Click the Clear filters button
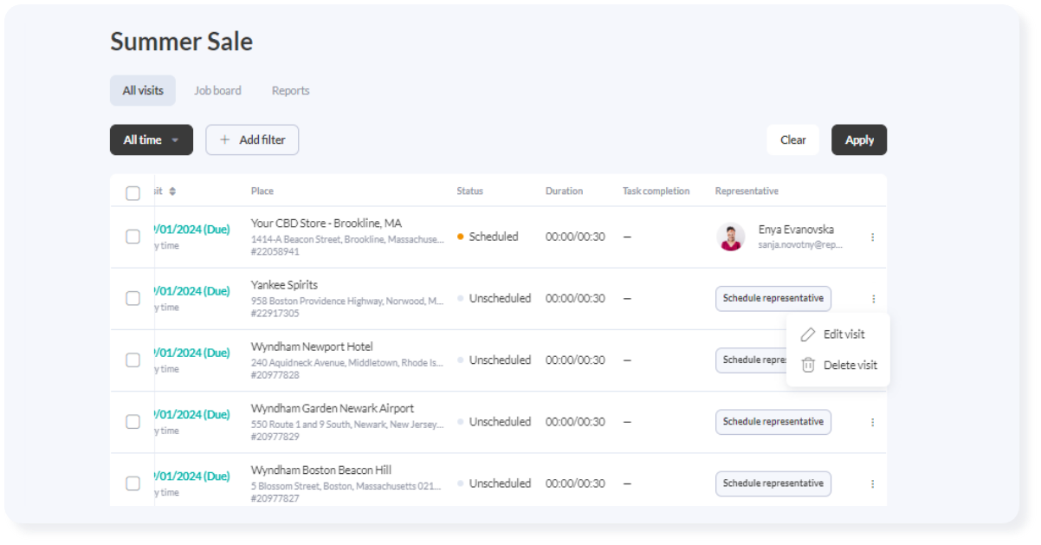The height and width of the screenshot is (545, 1041). [x=792, y=139]
